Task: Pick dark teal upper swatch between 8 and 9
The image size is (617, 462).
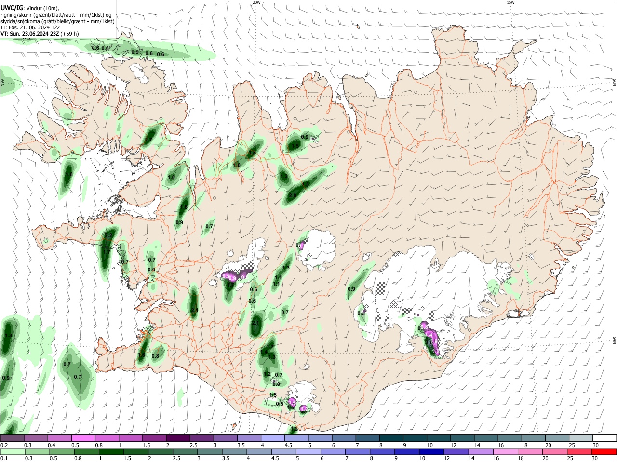Action: point(391,438)
